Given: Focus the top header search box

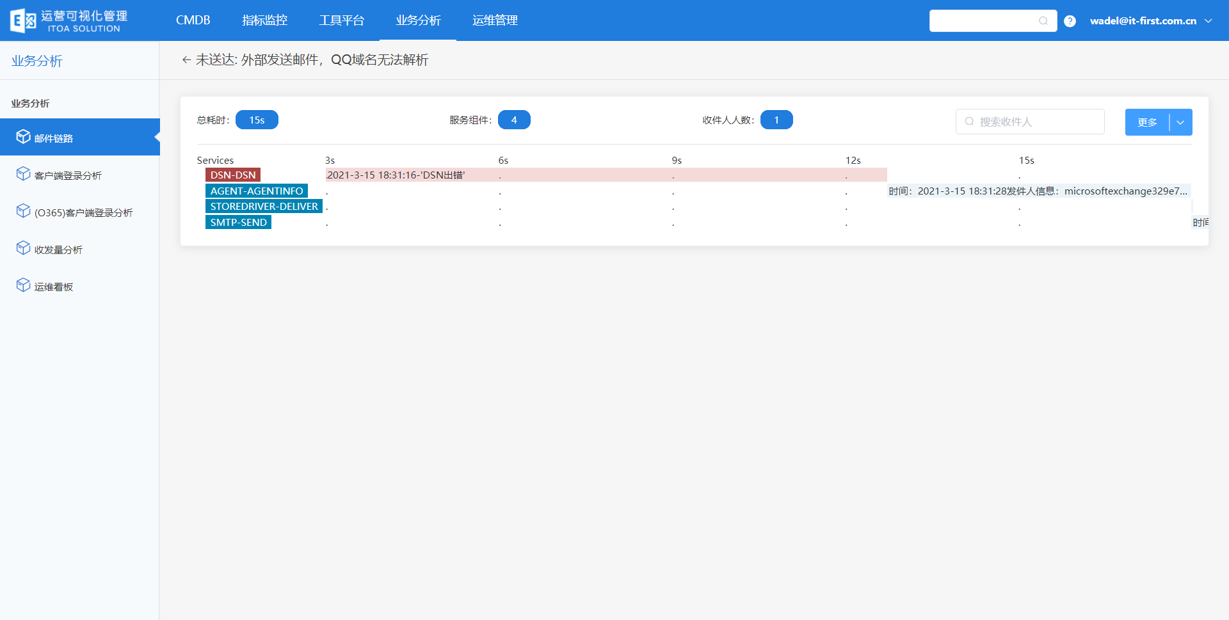Looking at the screenshot, I should [x=993, y=20].
